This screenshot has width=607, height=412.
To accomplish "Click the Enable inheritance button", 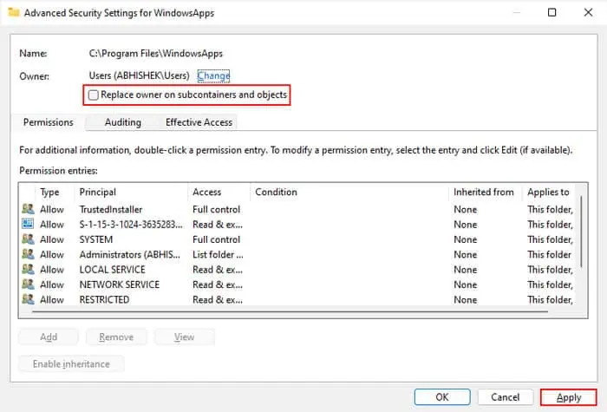I will point(71,364).
